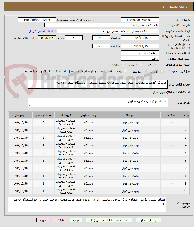Image resolution: width=194 pixels, height=227 pixels.
Task: Click the تعداد / مقدار column header
Action: pos(43,115)
